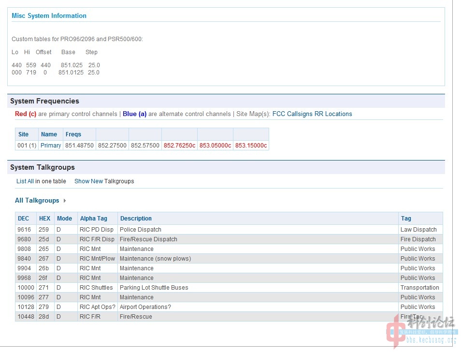Image resolution: width=461 pixels, height=352 pixels.
Task: Sort talkgroups by Mode column header
Action: coord(64,219)
